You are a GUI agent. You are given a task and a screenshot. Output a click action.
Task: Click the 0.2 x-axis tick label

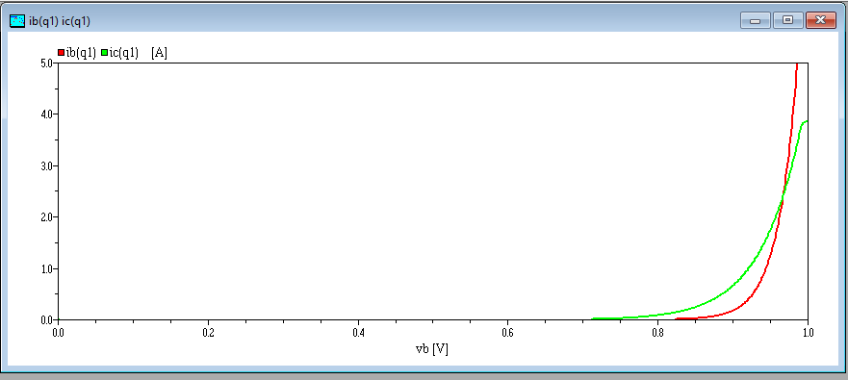point(208,332)
